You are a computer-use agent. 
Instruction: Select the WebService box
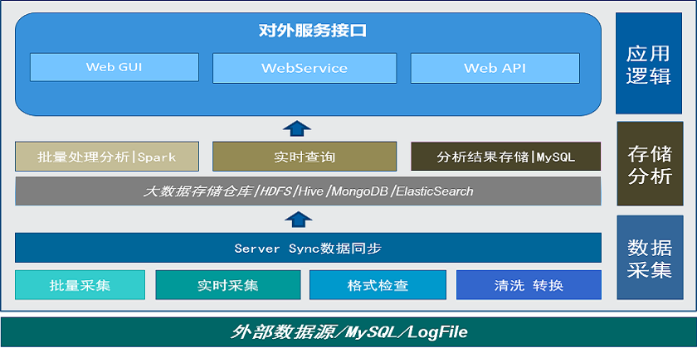coord(304,68)
